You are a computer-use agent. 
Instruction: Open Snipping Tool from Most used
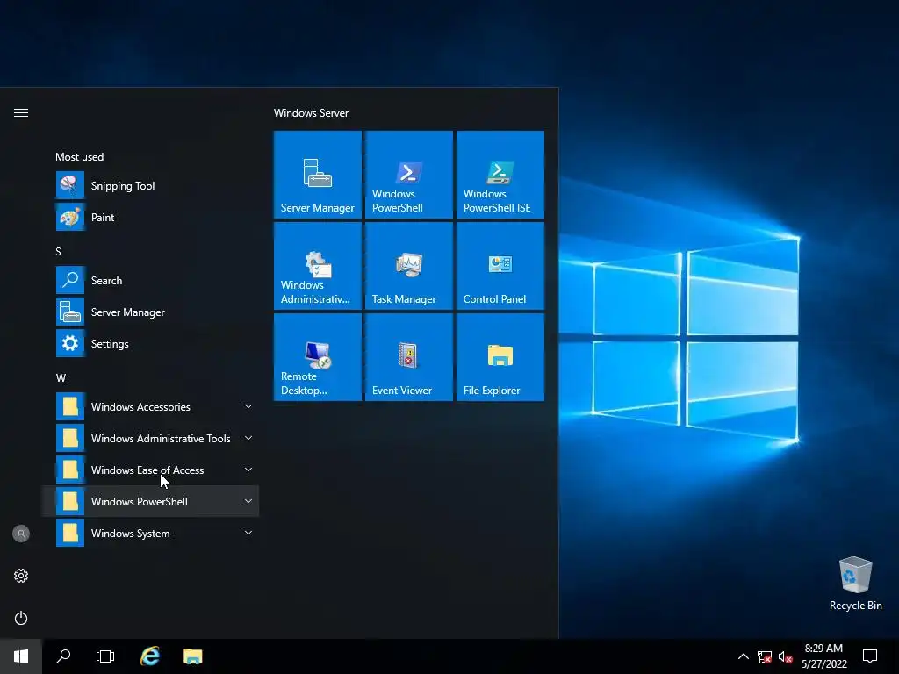[150, 186]
